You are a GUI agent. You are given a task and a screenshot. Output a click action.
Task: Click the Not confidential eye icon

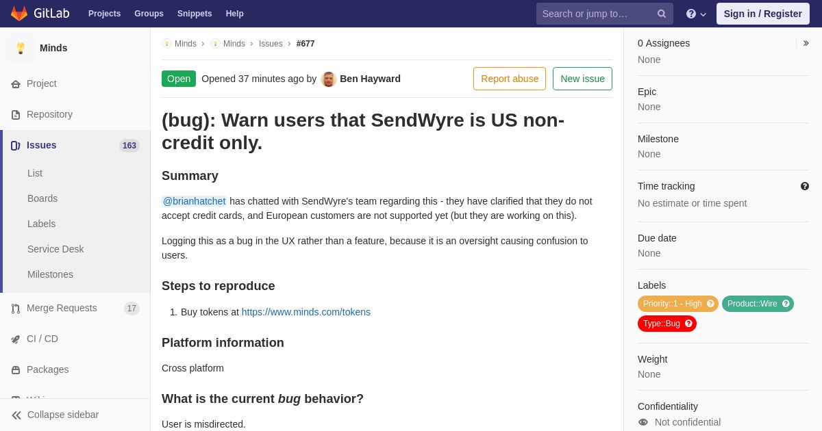pos(643,422)
